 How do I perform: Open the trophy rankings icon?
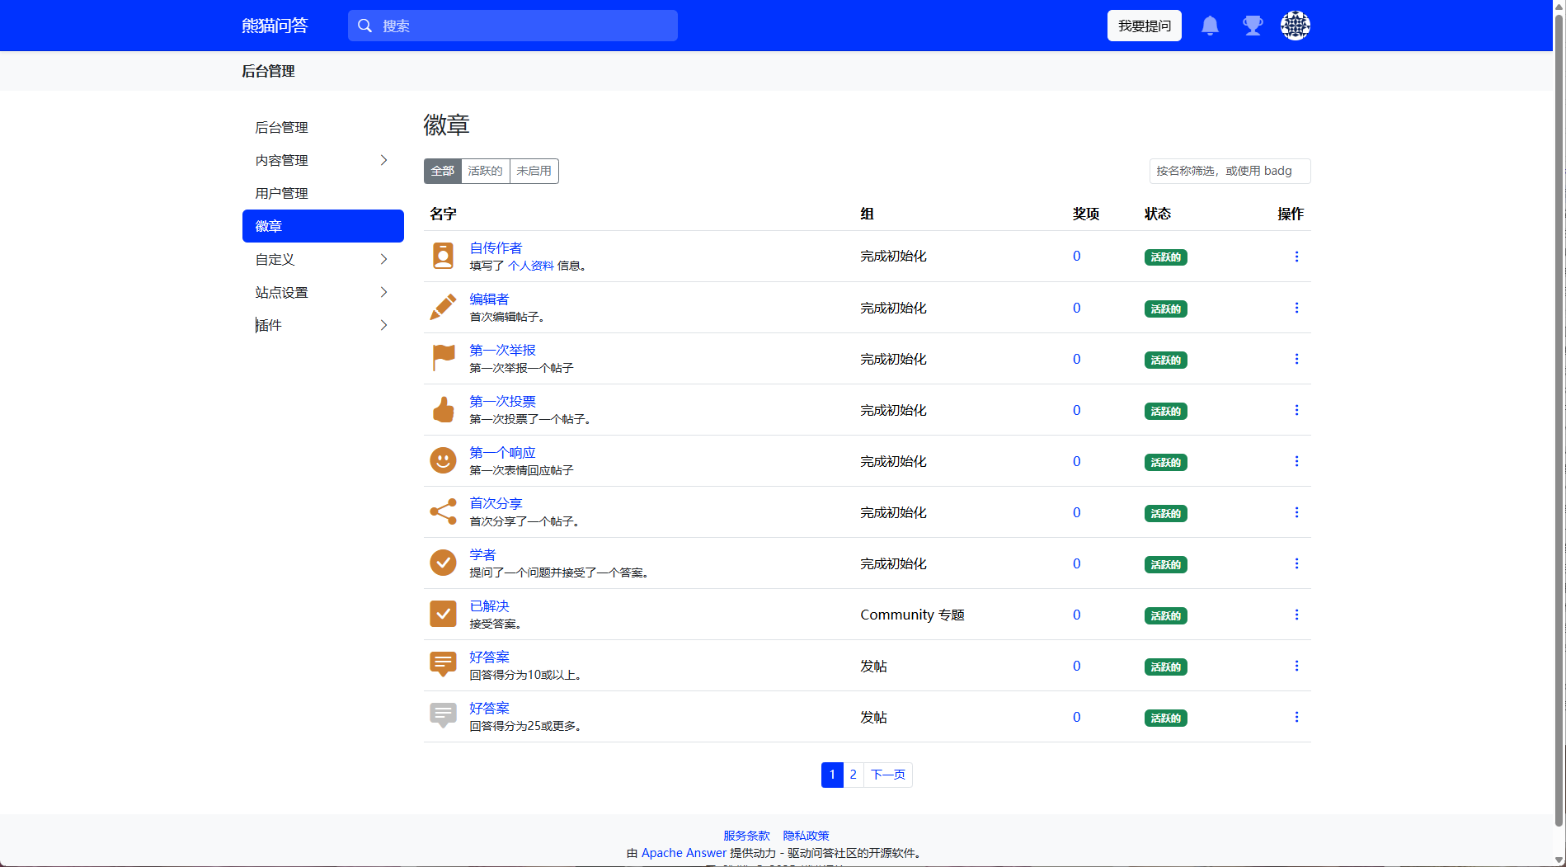tap(1253, 26)
